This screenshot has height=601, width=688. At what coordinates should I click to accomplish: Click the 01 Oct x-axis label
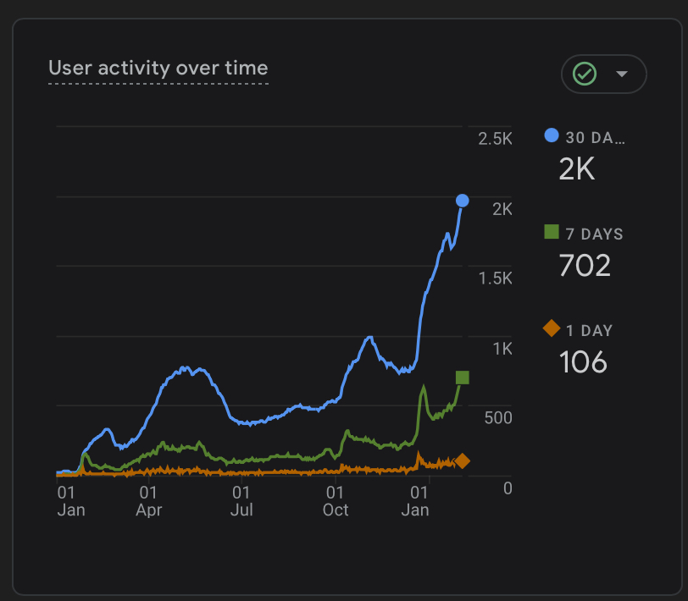pos(336,501)
